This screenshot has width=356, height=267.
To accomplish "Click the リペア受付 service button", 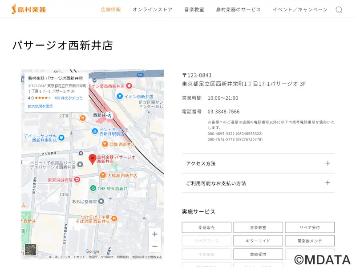I will pos(310,227).
